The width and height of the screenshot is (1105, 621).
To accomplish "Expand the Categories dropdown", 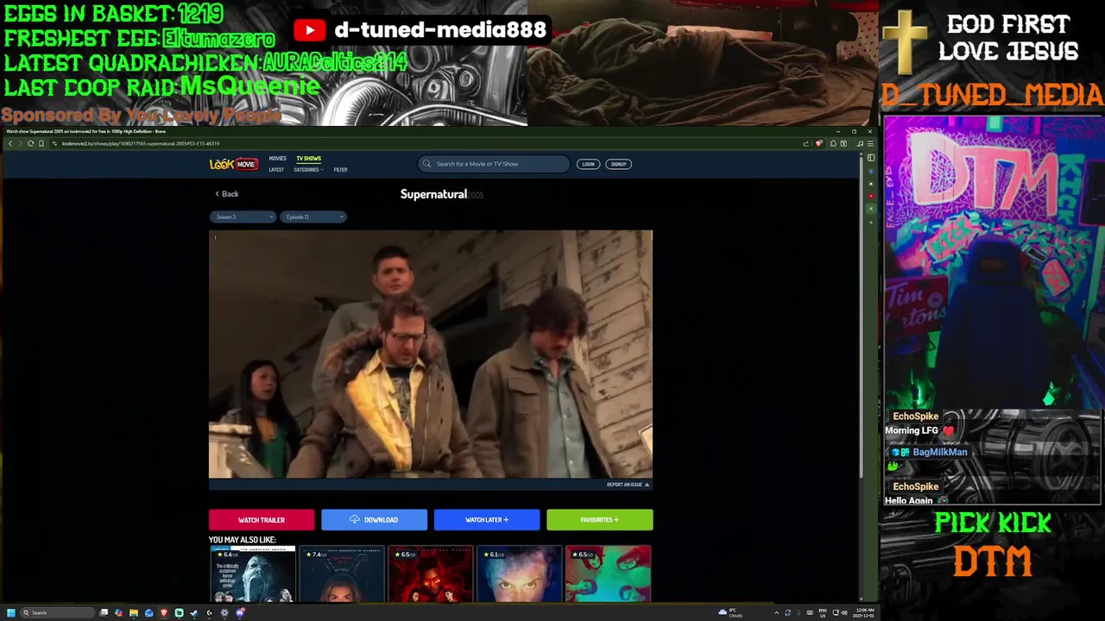I will coord(308,170).
